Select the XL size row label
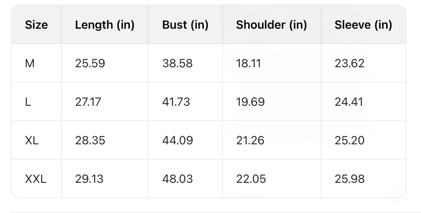Viewport: 421px width, 213px height. [32, 141]
